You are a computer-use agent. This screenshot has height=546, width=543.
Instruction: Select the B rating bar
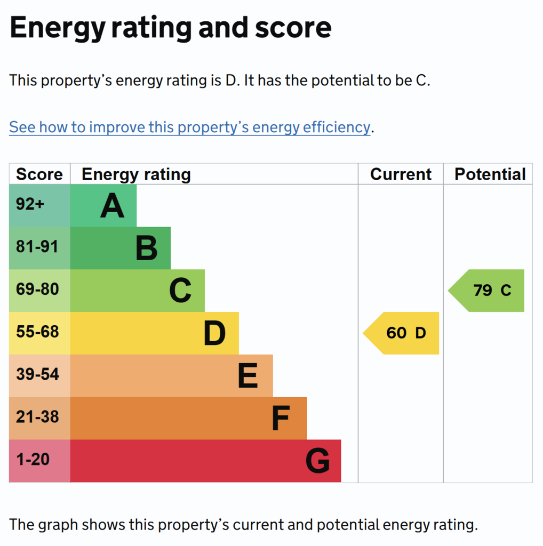click(121, 248)
